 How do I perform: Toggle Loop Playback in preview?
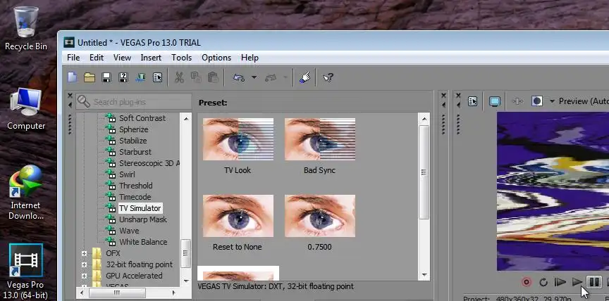[x=543, y=282]
